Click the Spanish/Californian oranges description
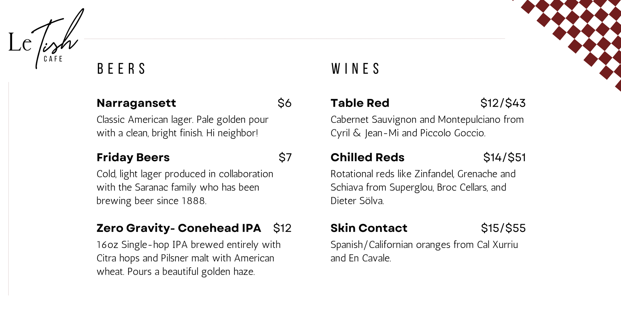Screen dimensions: 621x310 [424, 251]
